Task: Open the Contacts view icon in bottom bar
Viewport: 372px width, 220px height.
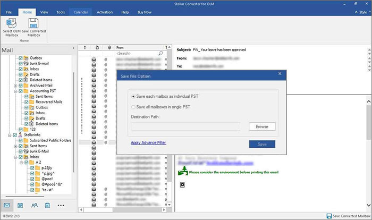Action: click(34, 205)
